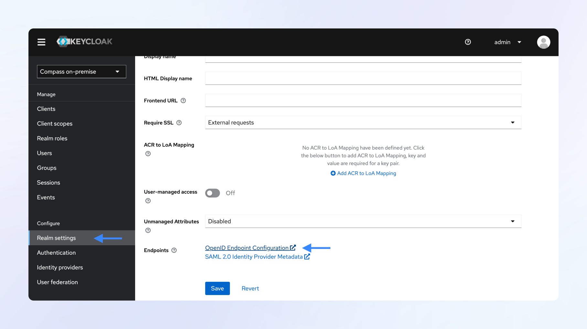587x329 pixels.
Task: Open the hamburger navigation menu
Action: 41,42
